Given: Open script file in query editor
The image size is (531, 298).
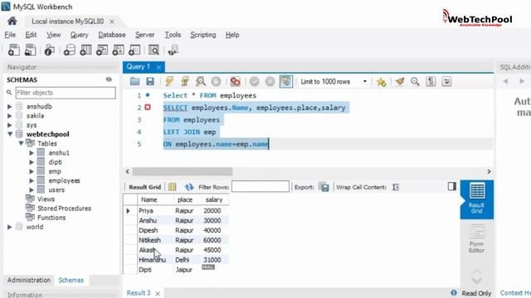Looking at the screenshot, I should pos(134,81).
